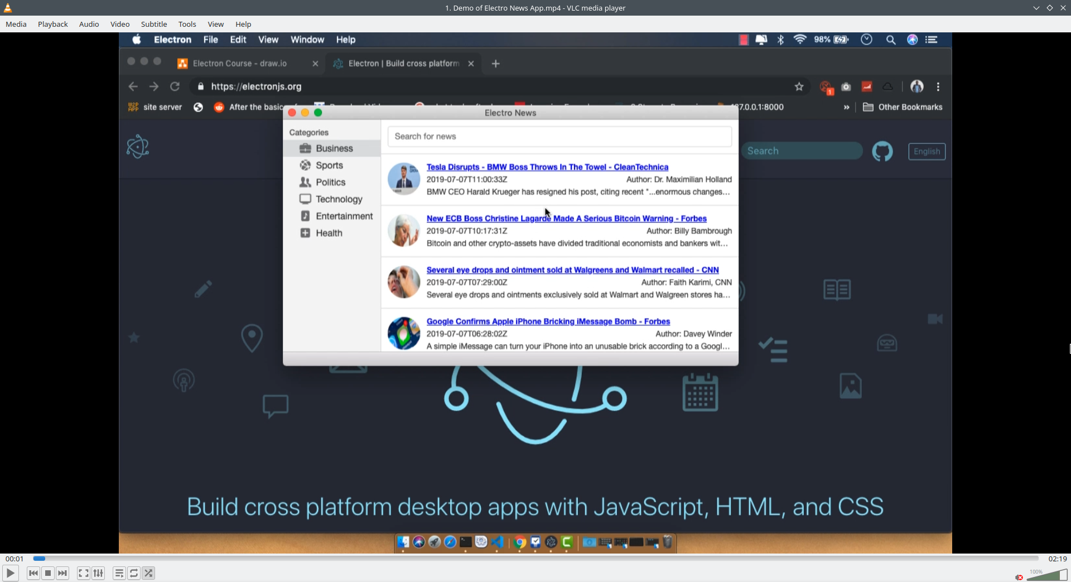Open the VLC Audio menu
This screenshot has width=1071, height=582.
click(89, 24)
